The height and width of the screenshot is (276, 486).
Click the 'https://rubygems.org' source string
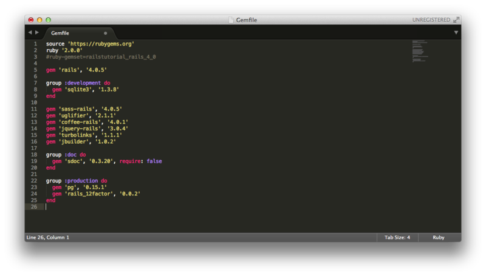pyautogui.click(x=101, y=44)
